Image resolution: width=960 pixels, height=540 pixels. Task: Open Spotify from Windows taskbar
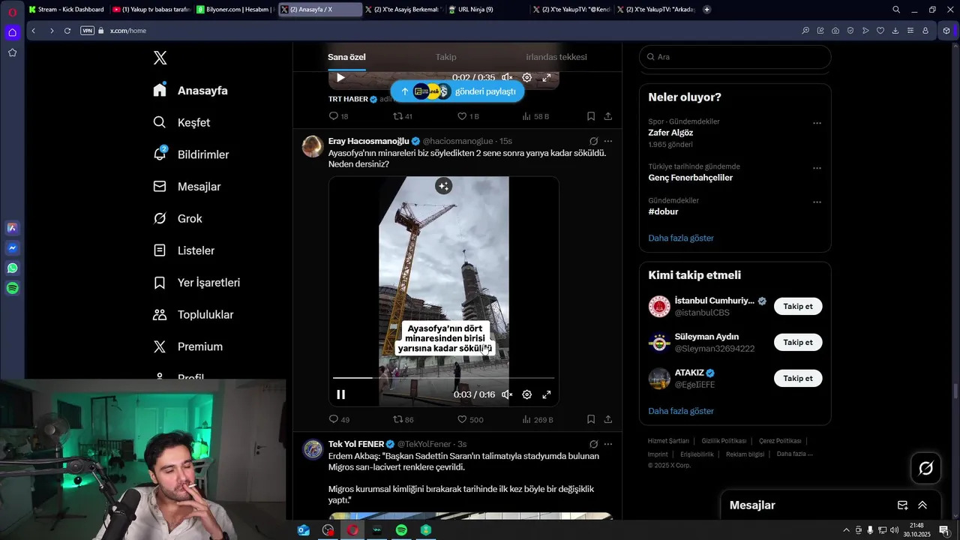pyautogui.click(x=401, y=530)
